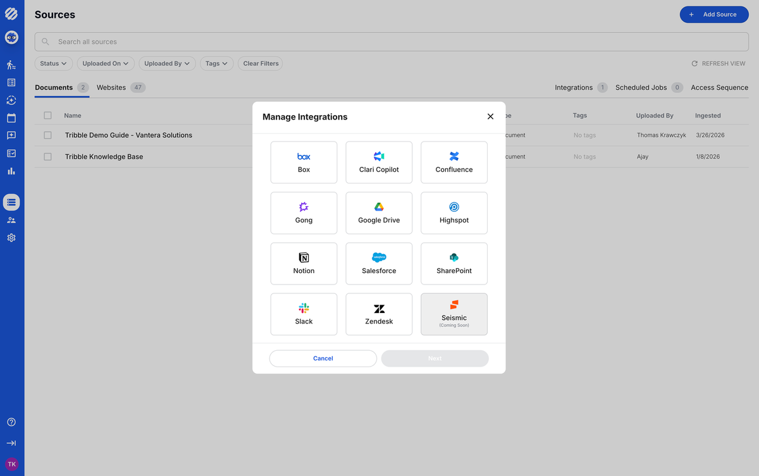This screenshot has height=476, width=759.
Task: Click the Tags column header
Action: (x=580, y=116)
